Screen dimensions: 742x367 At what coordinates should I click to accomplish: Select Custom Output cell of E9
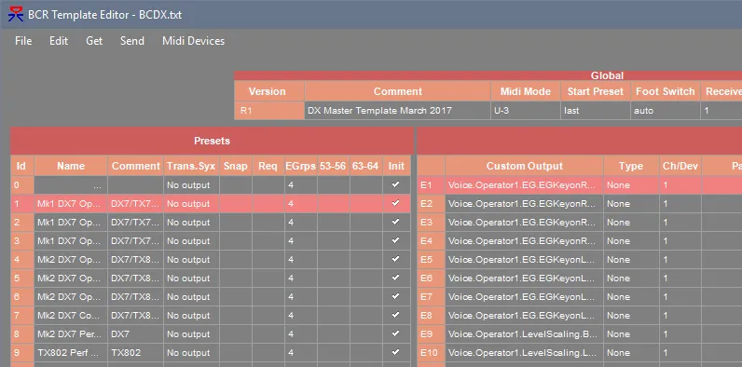[524, 333]
